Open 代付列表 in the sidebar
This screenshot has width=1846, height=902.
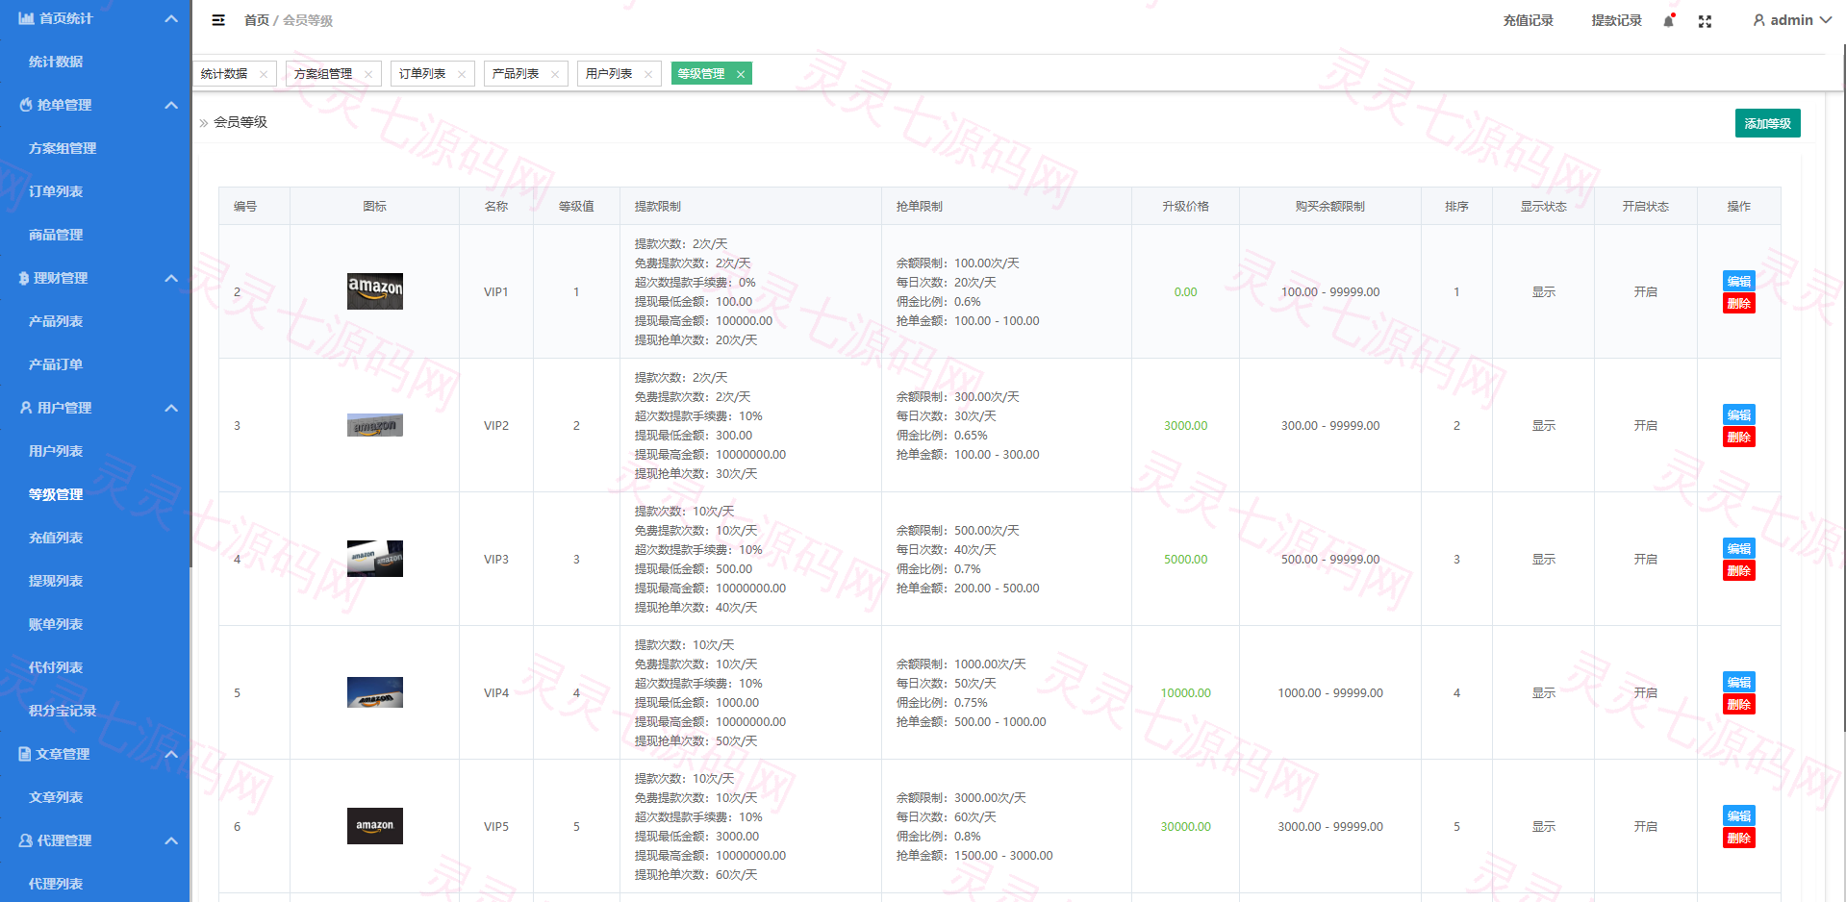pos(56,667)
